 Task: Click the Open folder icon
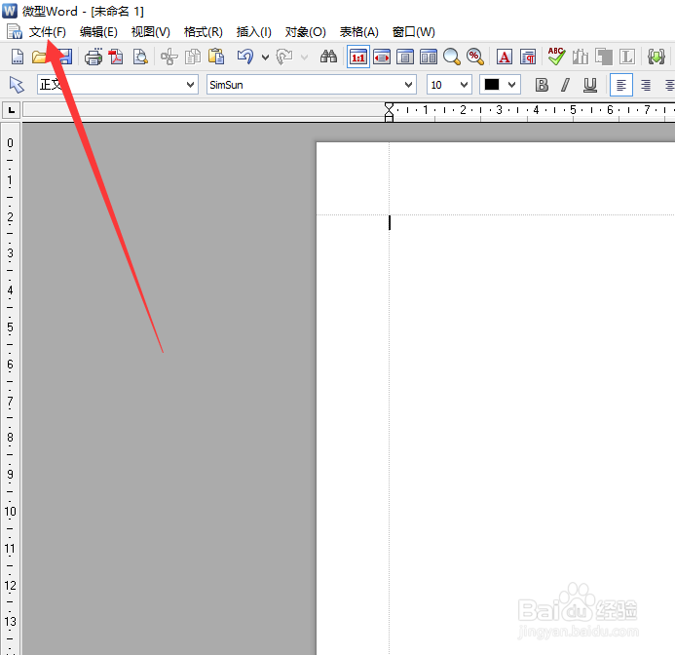click(39, 57)
